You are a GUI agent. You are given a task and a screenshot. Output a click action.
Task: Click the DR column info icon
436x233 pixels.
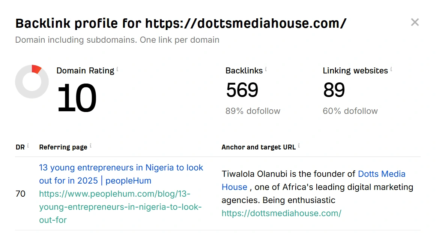[x=28, y=146]
